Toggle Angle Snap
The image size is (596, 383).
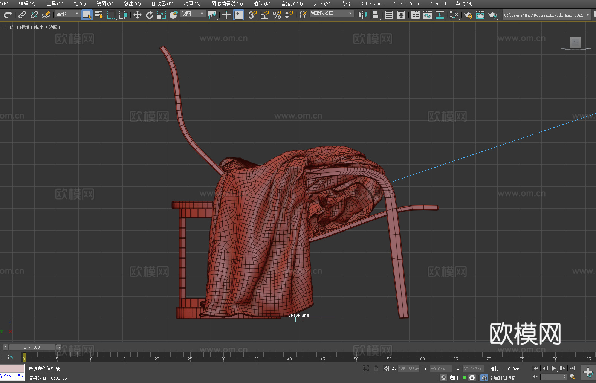(x=265, y=15)
